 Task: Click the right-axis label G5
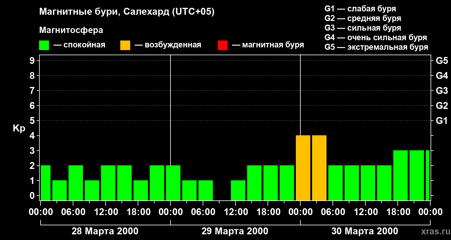(442, 61)
